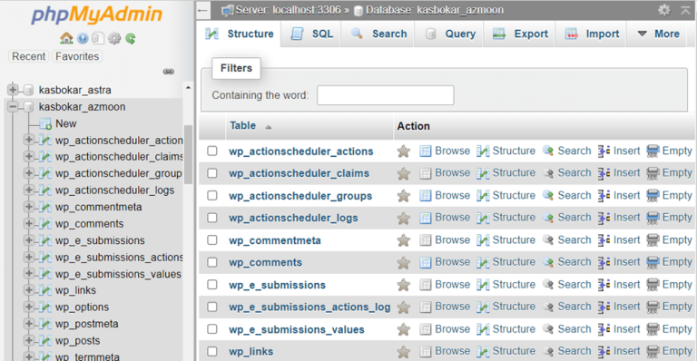Screen dimensions: 697x361
Task: Click the Favorites button
Action: [77, 56]
